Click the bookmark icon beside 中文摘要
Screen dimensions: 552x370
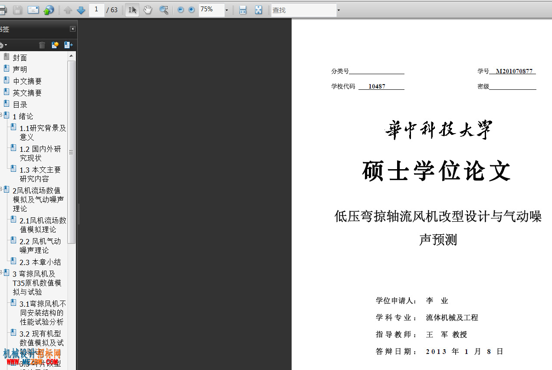point(7,80)
